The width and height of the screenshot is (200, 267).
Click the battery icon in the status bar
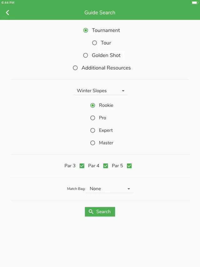click(194, 3)
